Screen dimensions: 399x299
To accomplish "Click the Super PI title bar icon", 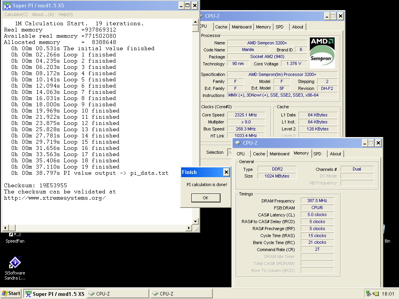I will pyautogui.click(x=7, y=5).
